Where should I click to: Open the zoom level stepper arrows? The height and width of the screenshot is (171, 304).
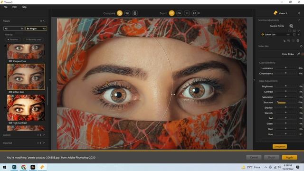(x=199, y=13)
